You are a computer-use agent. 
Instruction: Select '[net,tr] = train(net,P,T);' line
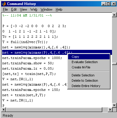click(29, 74)
